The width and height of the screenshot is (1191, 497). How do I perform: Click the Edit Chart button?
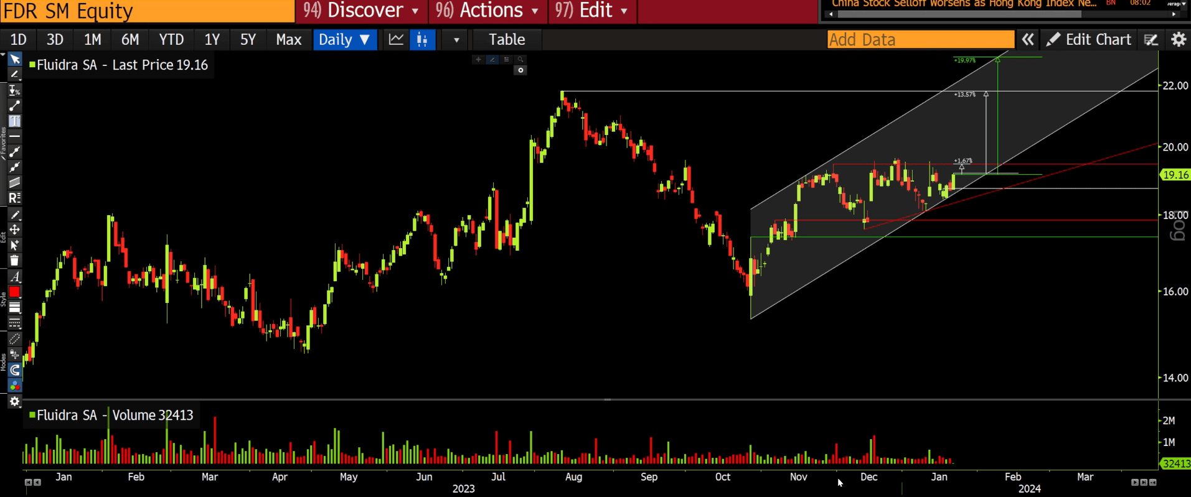coord(1088,40)
